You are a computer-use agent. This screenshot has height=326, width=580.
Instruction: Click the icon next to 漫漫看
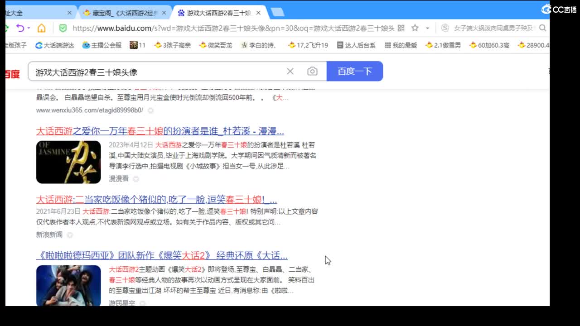pyautogui.click(x=135, y=179)
